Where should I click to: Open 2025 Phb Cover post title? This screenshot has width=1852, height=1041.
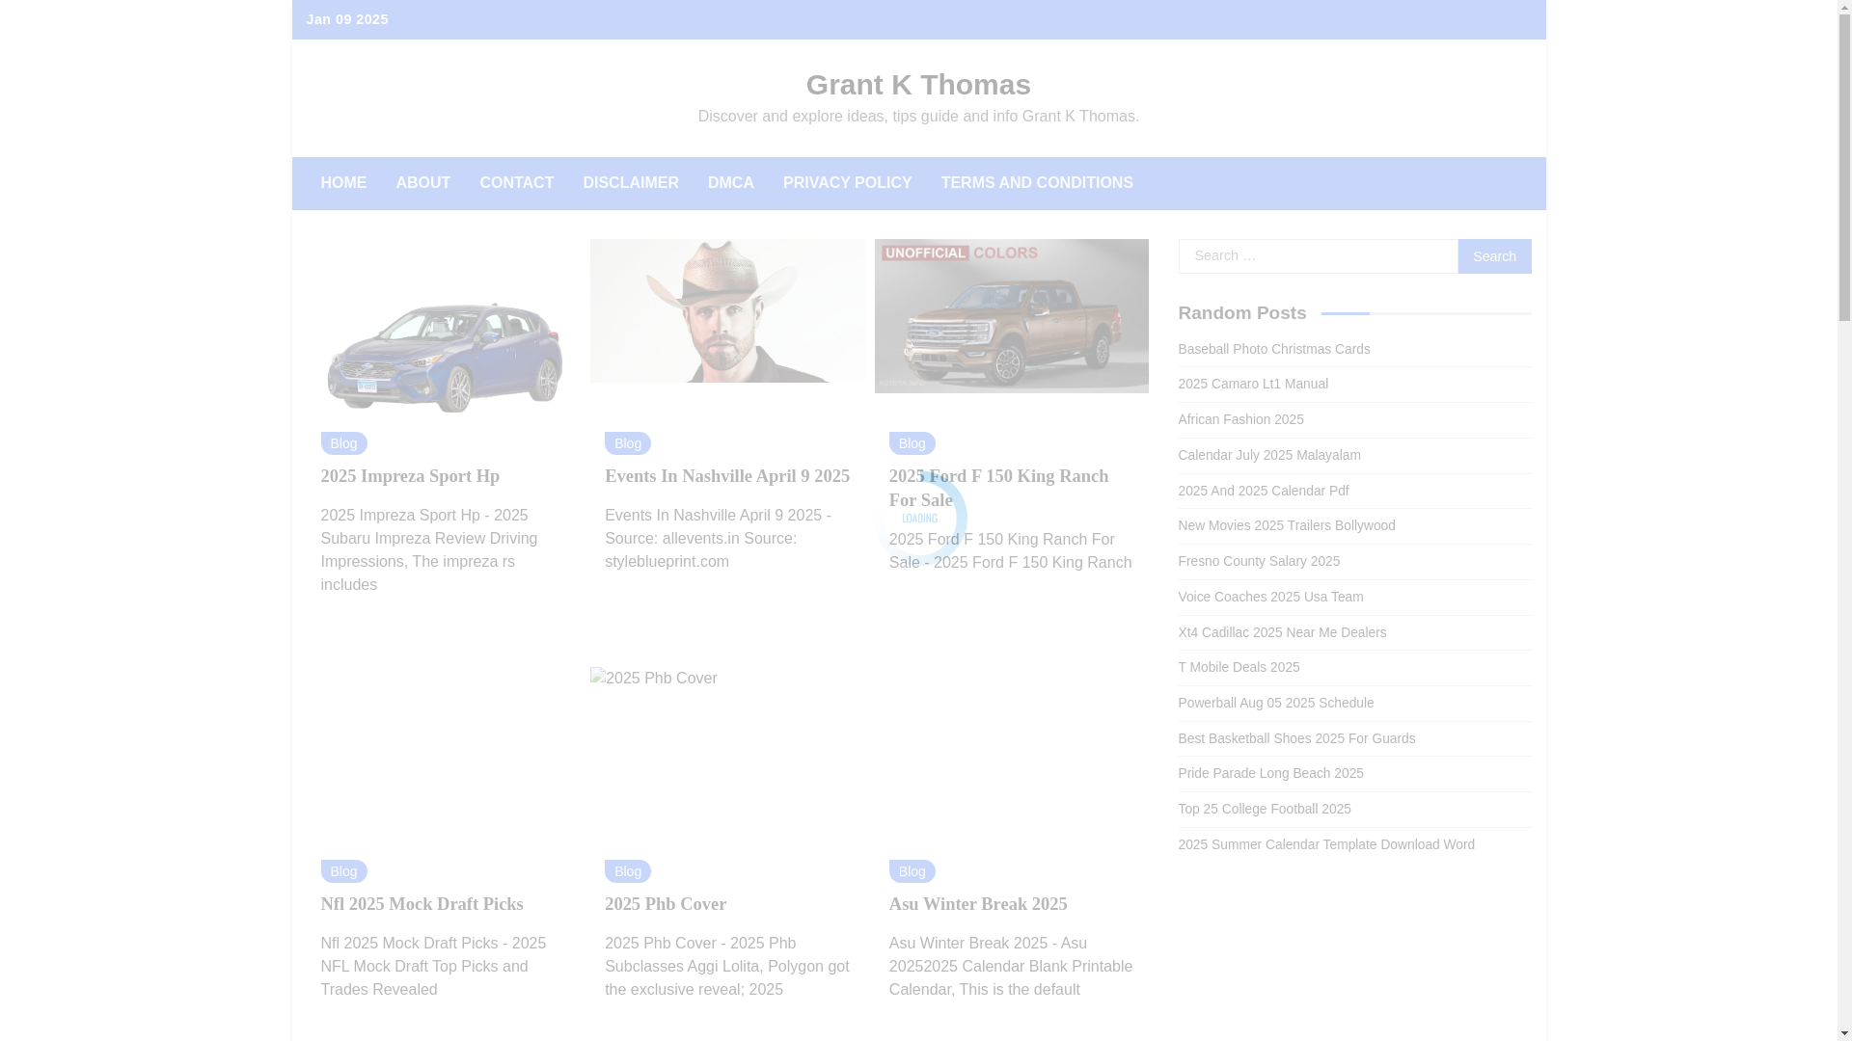click(x=666, y=904)
